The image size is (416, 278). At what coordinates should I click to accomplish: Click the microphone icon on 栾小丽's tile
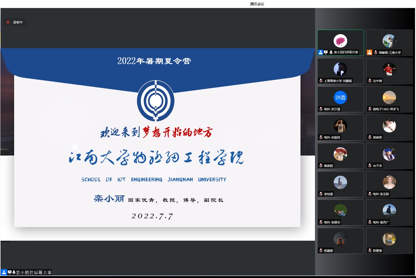[331, 52]
